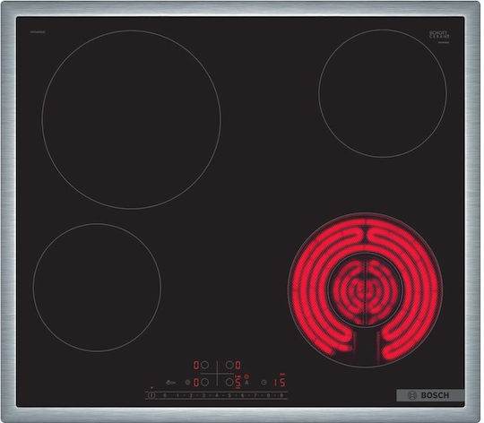Viewport: 484px width, 423px height.
Task: Set heat level 6 on touch slider
Action: click(242, 395)
